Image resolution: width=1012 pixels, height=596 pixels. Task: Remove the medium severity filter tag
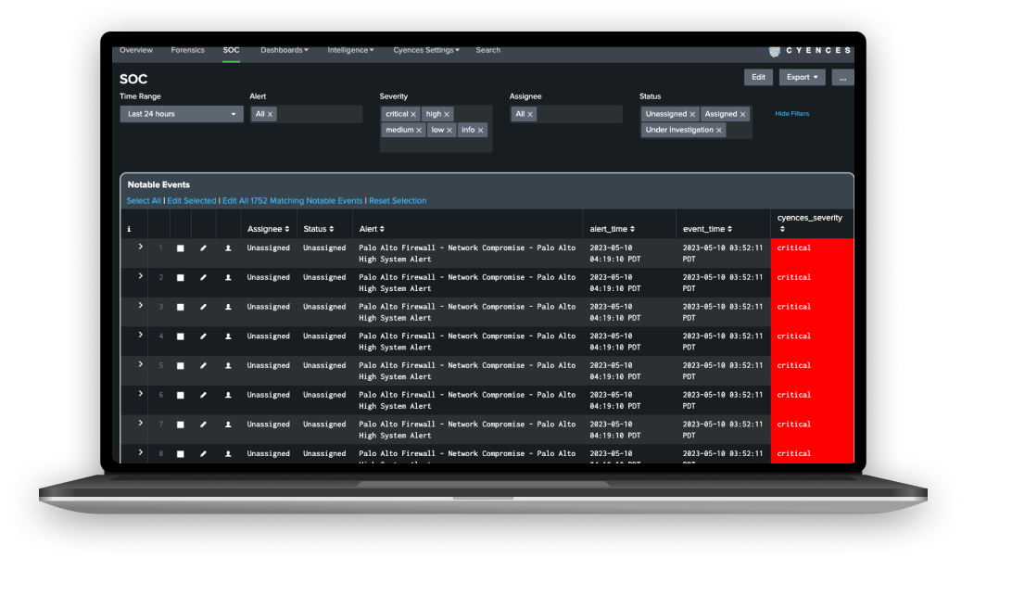pos(419,131)
